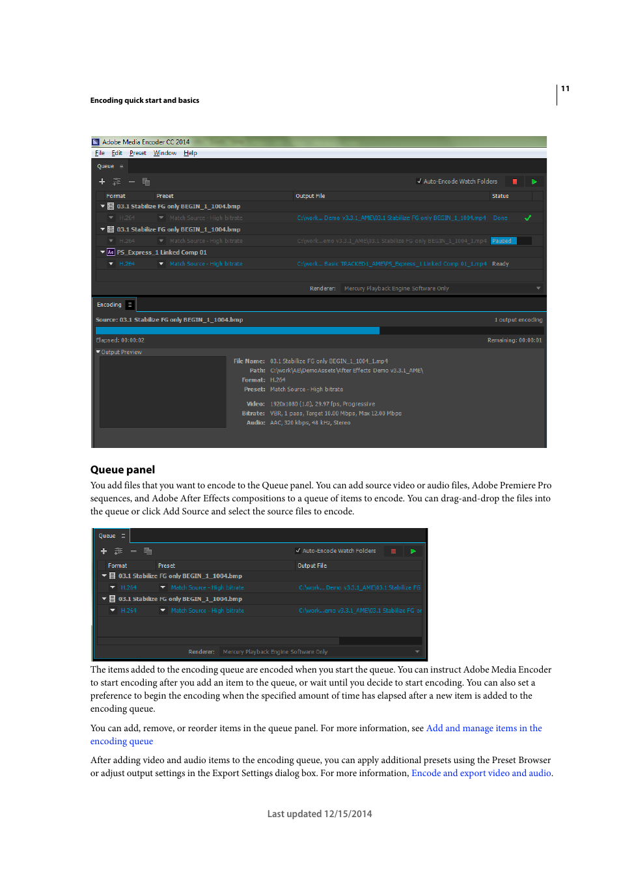
Task: Open the H.264 format dropdown on the Done row
Action: (x=111, y=218)
